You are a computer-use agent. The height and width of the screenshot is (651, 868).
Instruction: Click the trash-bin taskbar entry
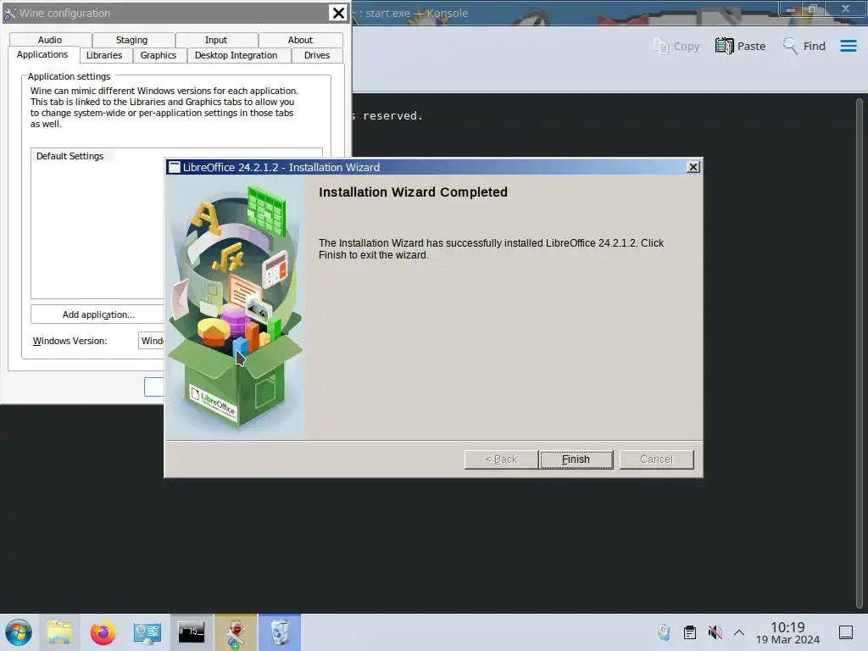[280, 632]
